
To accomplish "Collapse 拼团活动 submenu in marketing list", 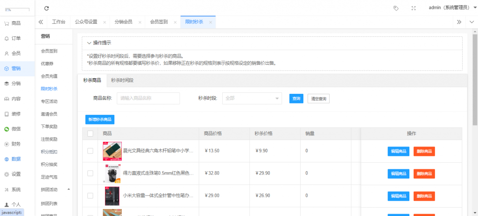I will 69,189.
